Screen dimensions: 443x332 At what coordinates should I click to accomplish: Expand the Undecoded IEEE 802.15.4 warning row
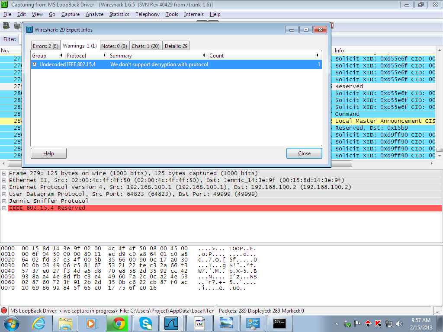point(35,64)
